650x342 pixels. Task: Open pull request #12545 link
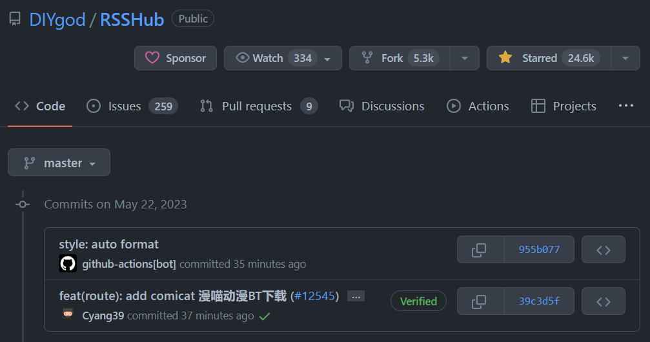pos(315,296)
